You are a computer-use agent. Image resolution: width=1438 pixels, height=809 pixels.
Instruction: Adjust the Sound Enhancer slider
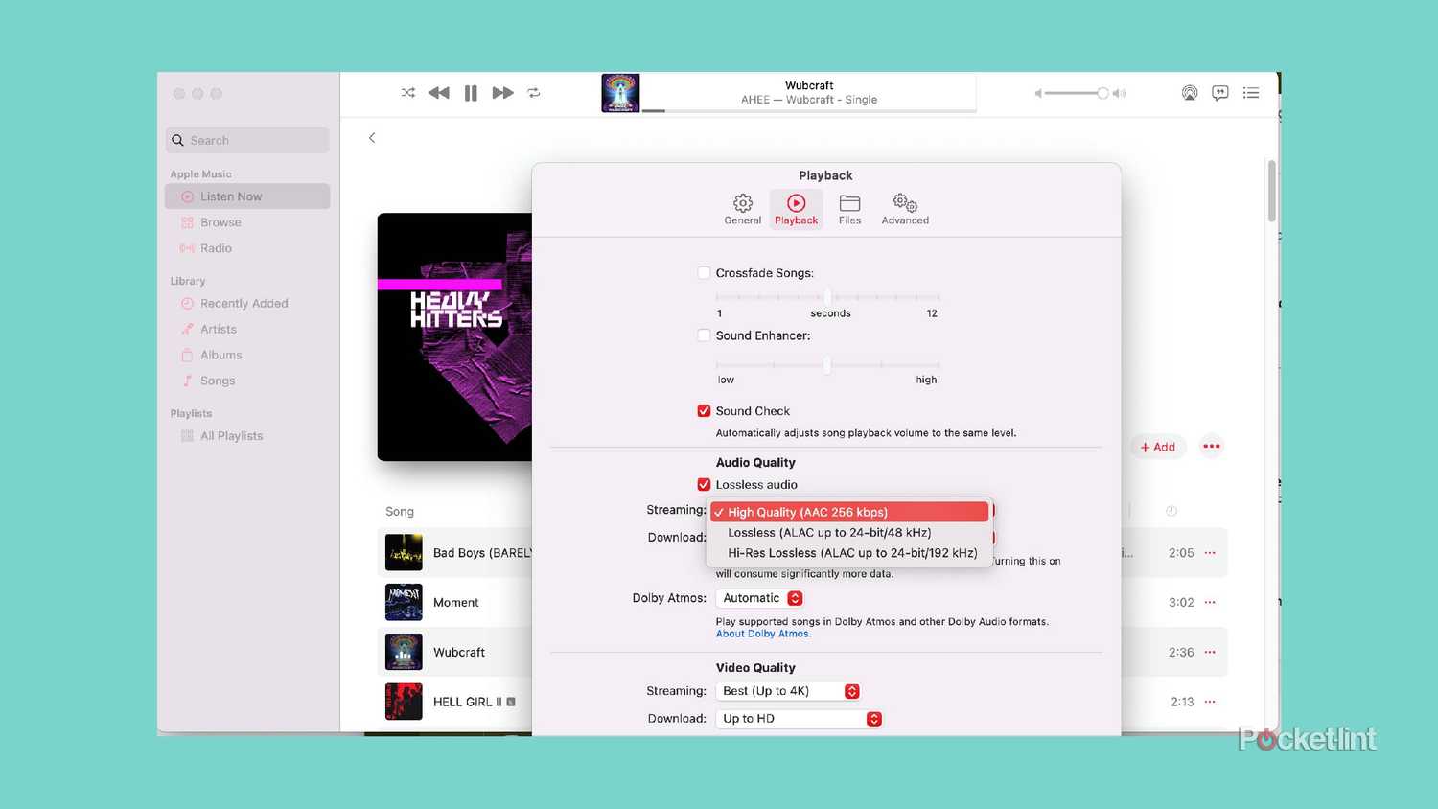826,365
